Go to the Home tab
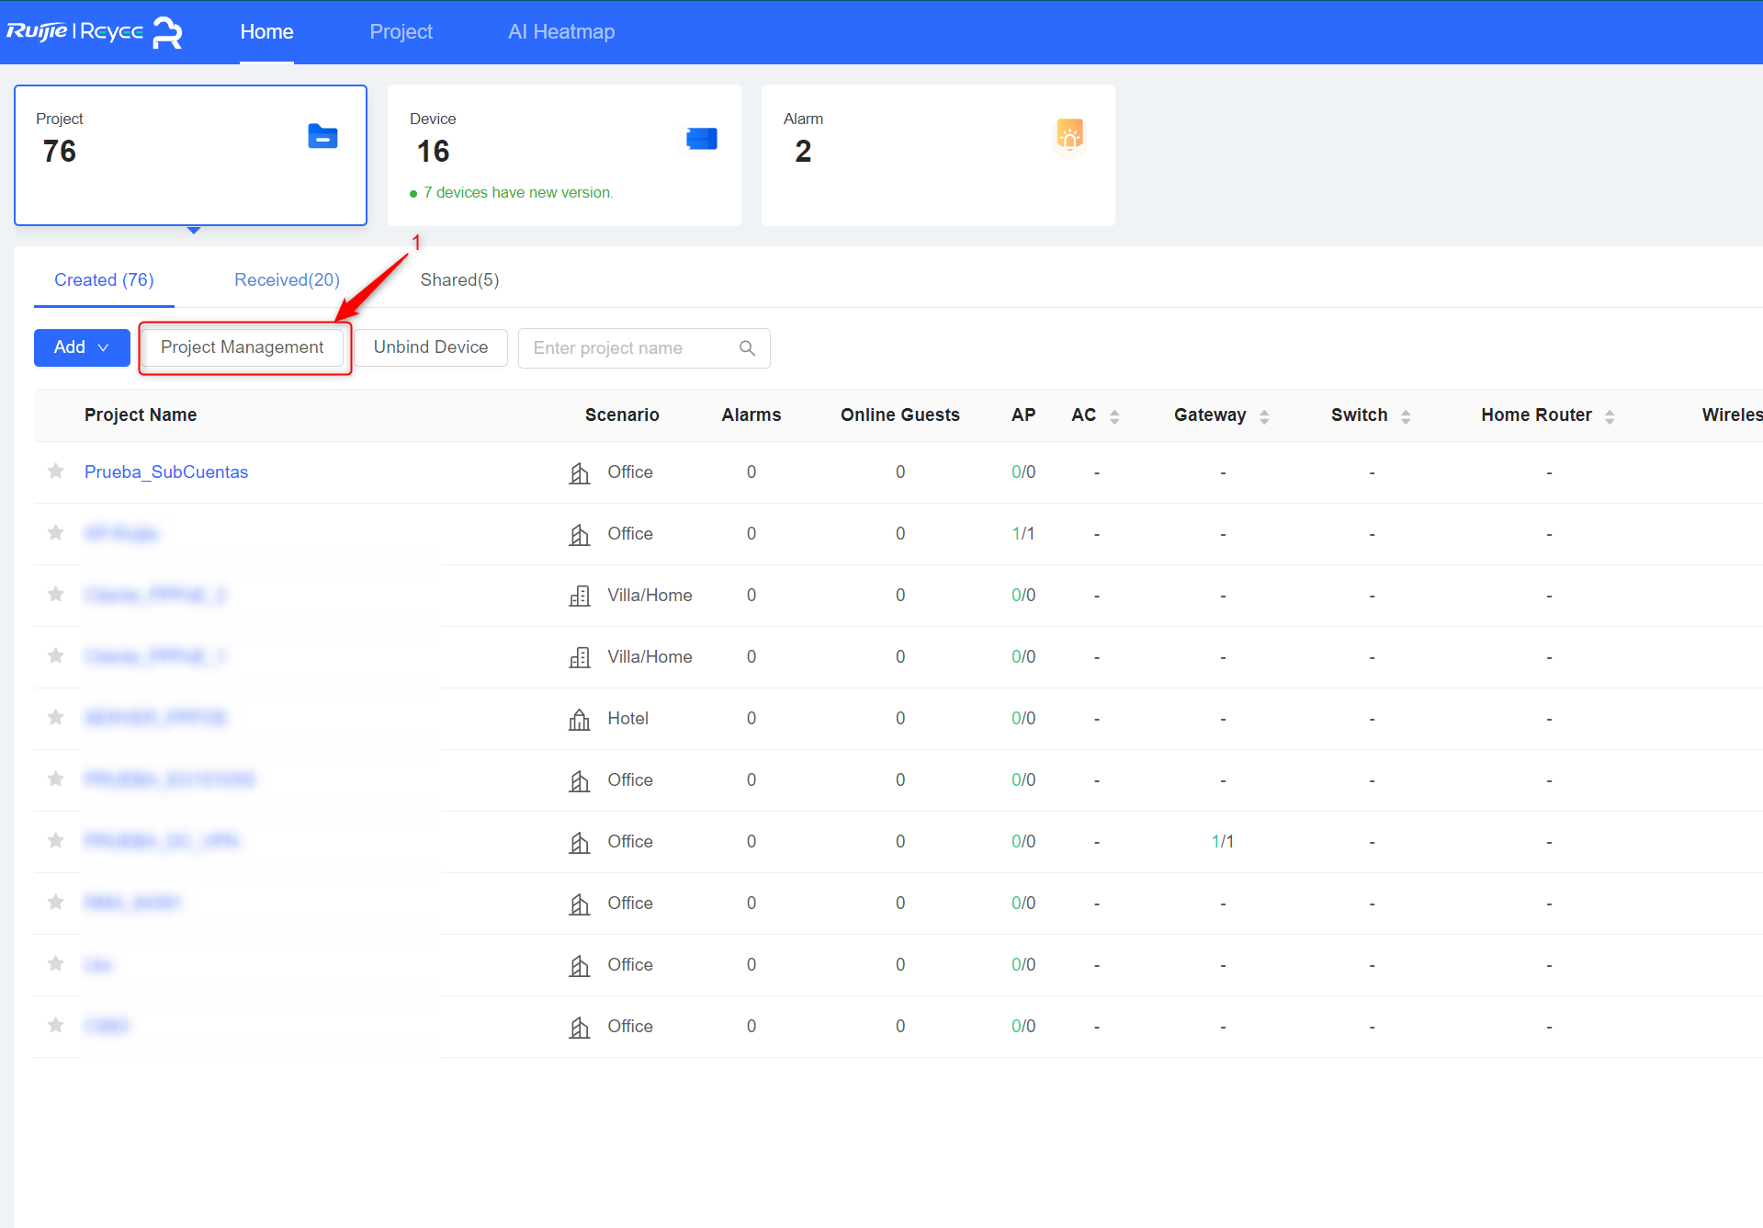The image size is (1763, 1228). tap(266, 31)
